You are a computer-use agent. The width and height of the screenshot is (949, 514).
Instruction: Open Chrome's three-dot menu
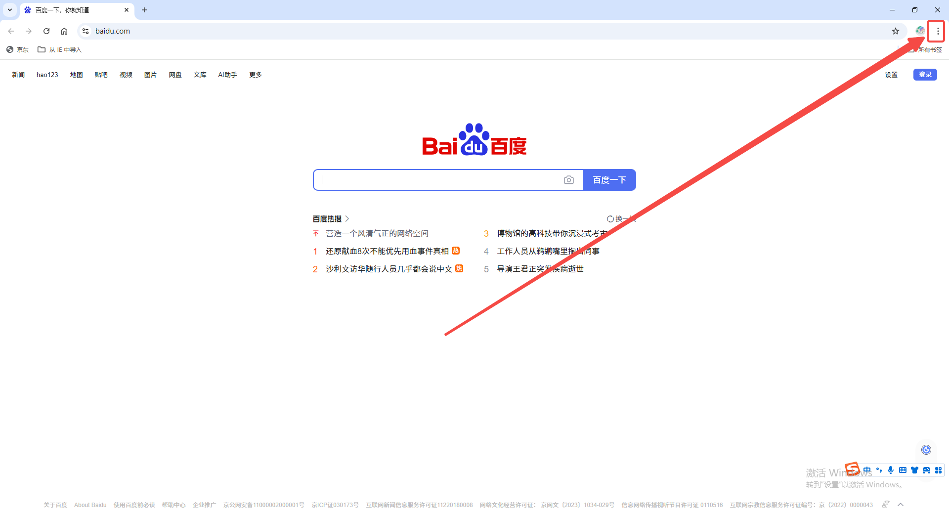[938, 31]
